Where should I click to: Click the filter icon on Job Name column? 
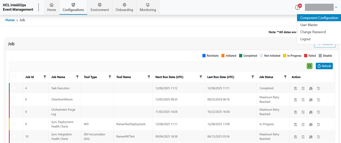click(77, 77)
